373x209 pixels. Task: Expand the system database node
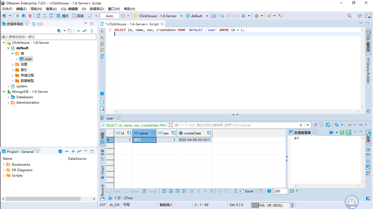pos(8,86)
